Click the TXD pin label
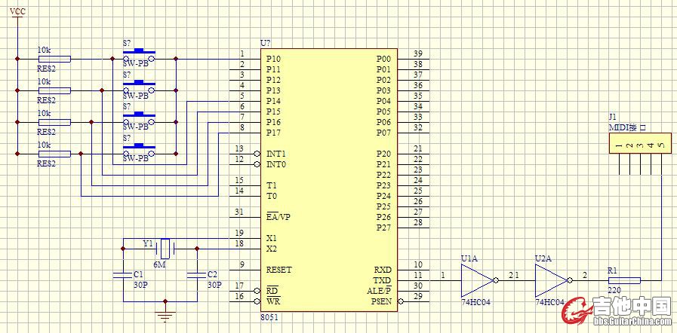The width and height of the screenshot is (677, 333). (x=383, y=280)
